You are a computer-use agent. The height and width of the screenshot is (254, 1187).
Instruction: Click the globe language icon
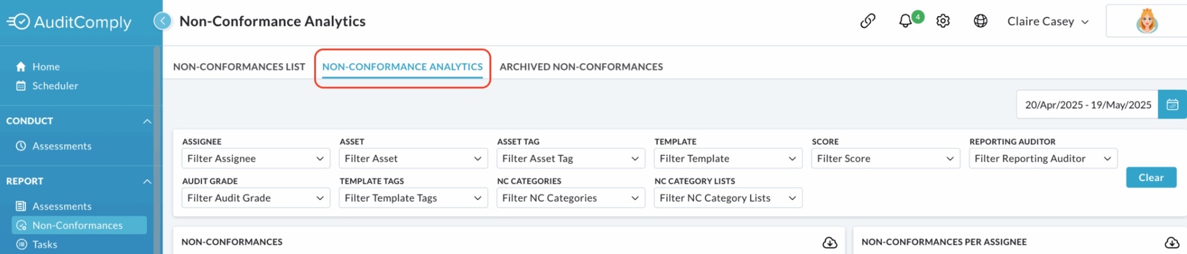(980, 21)
